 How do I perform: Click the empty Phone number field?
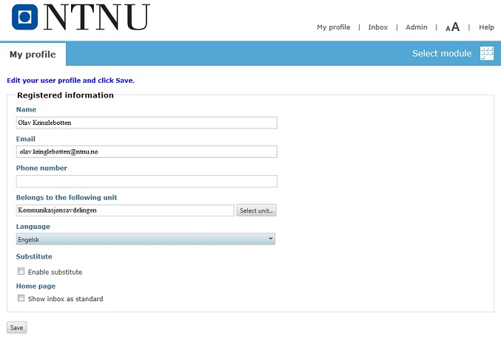click(x=147, y=181)
